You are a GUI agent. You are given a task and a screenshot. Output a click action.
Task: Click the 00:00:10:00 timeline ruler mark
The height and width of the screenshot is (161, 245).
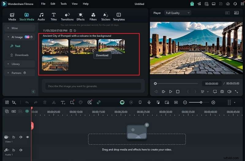tap(76, 112)
